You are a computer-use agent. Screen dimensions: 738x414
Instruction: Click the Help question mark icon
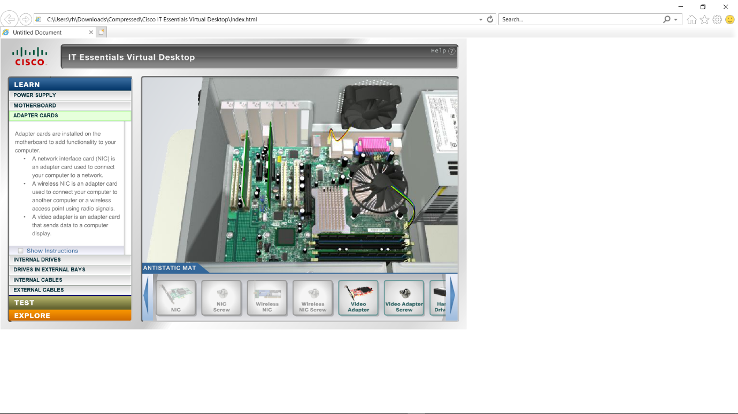click(x=452, y=51)
